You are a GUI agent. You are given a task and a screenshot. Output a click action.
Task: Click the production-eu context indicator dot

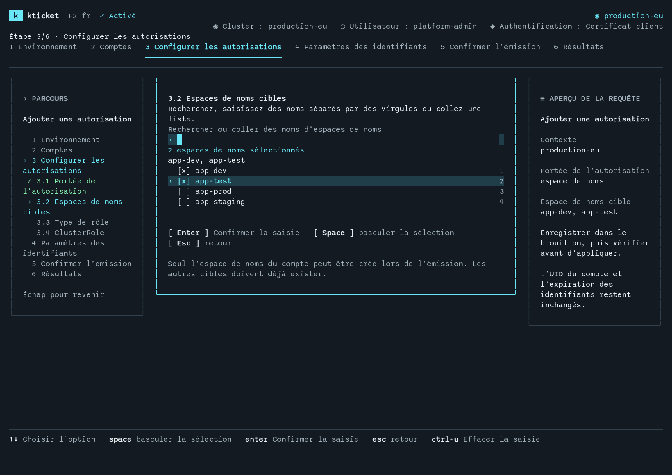[x=597, y=16]
